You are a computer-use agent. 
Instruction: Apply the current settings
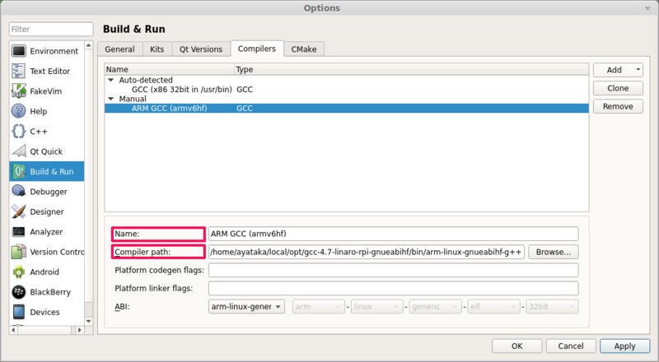point(624,346)
